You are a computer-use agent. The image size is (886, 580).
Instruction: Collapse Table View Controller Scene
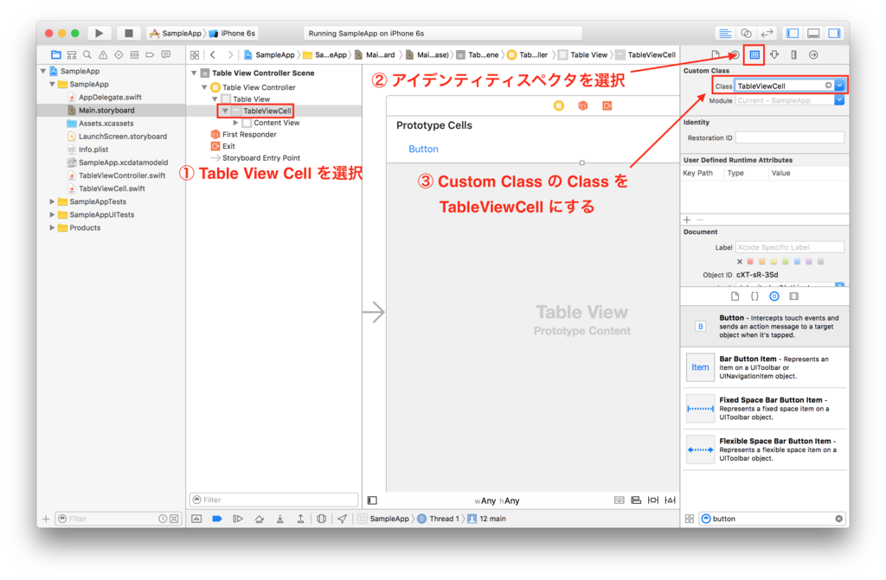click(194, 73)
